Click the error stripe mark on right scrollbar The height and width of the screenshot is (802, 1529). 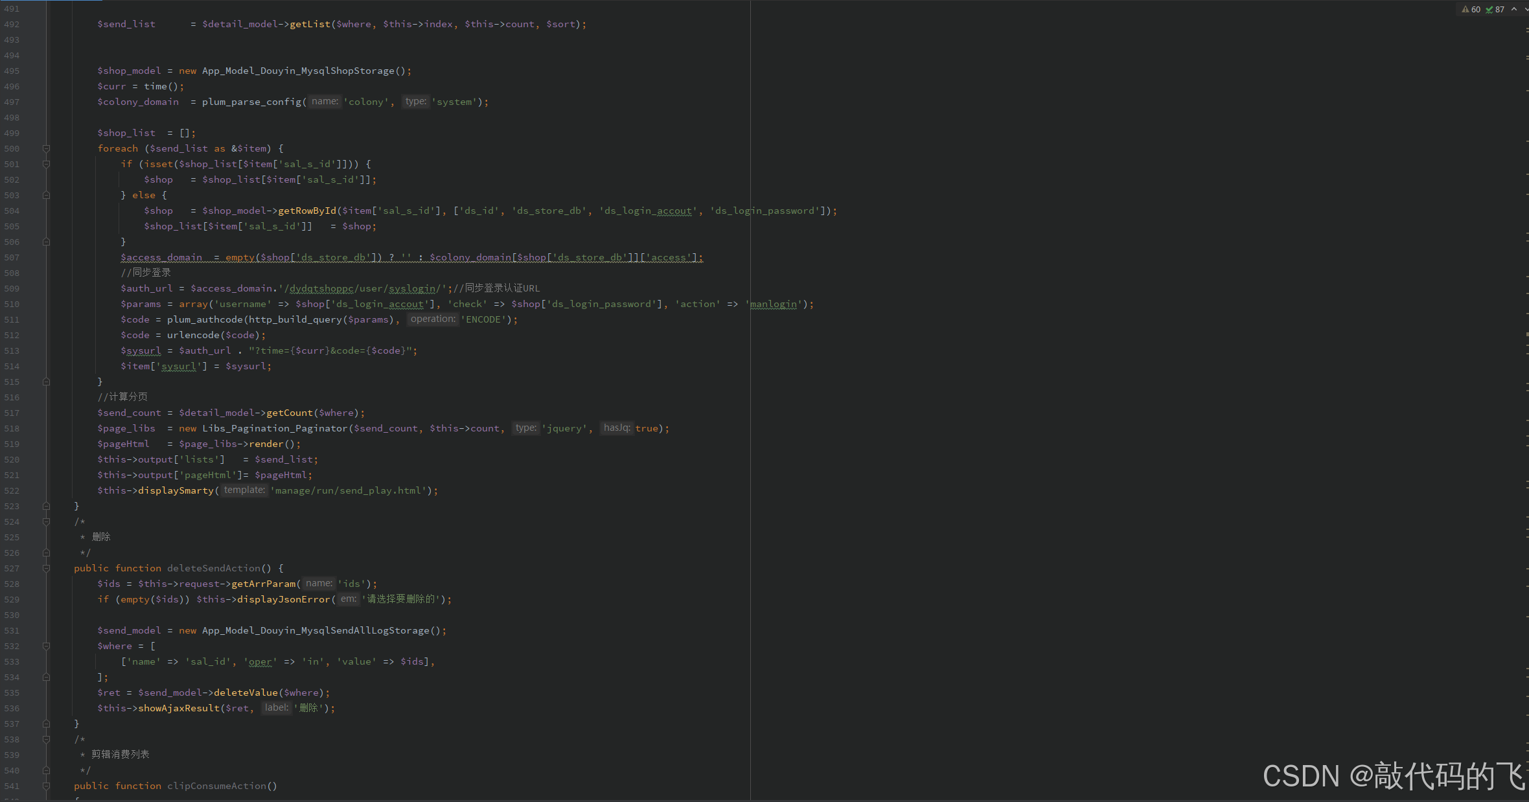point(1526,334)
